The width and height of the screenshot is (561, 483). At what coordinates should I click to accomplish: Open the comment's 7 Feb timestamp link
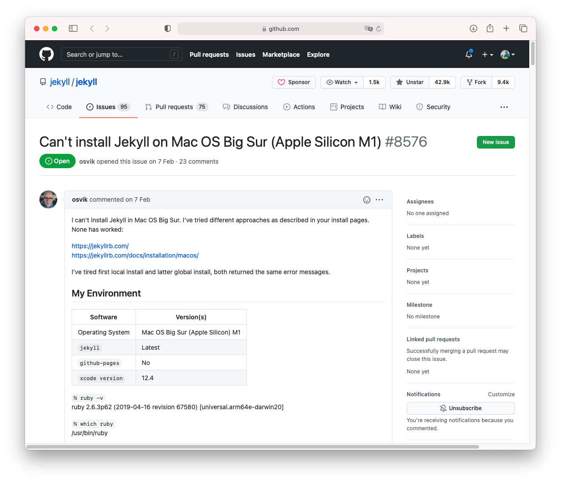(x=138, y=199)
